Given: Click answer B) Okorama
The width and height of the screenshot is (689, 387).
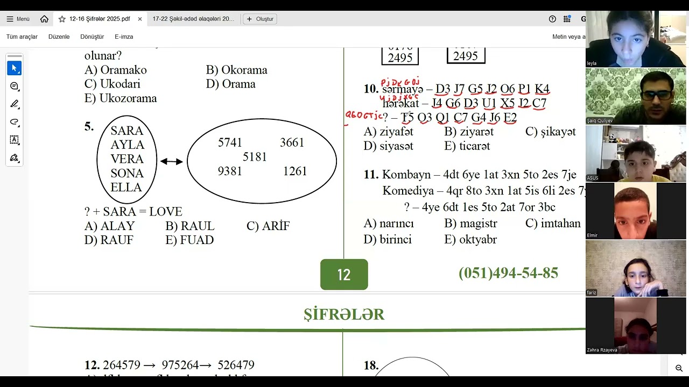Looking at the screenshot, I should 236,70.
